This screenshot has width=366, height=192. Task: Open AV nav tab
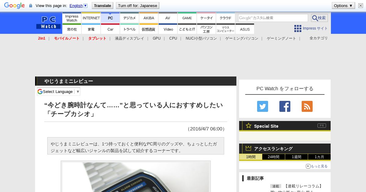(x=168, y=18)
